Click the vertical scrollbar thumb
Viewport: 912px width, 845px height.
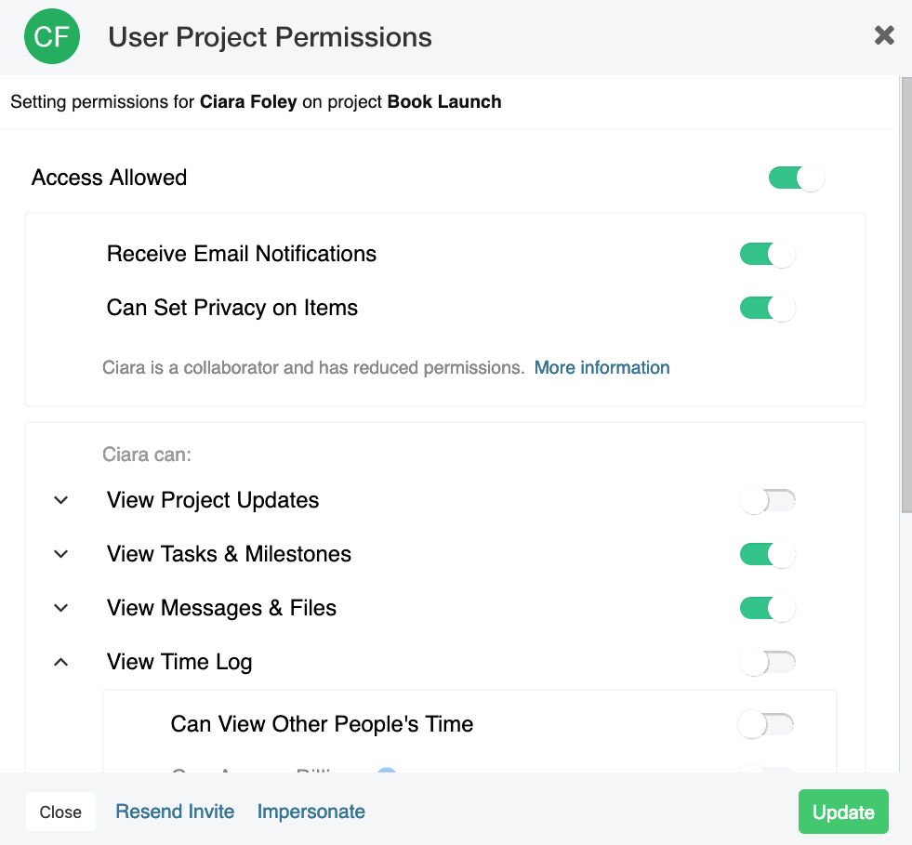point(906,295)
